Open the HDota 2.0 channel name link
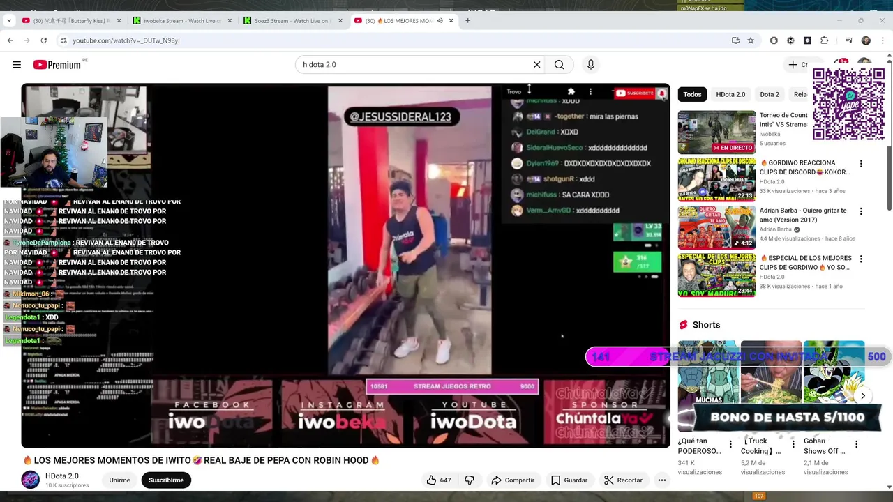 (x=62, y=476)
